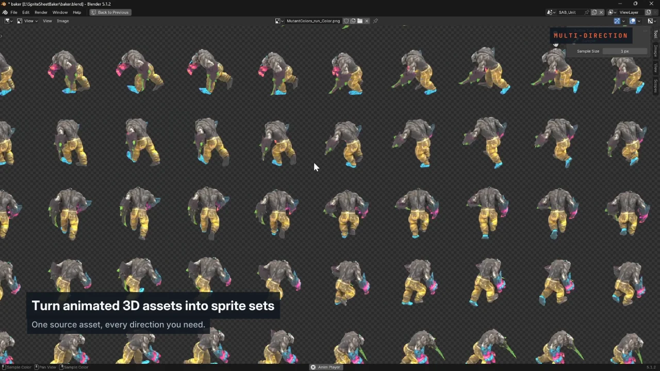Open the File menu

[x=14, y=12]
